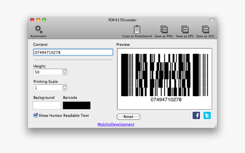Click the red close window button
This screenshot has width=245, height=153.
click(x=32, y=20)
